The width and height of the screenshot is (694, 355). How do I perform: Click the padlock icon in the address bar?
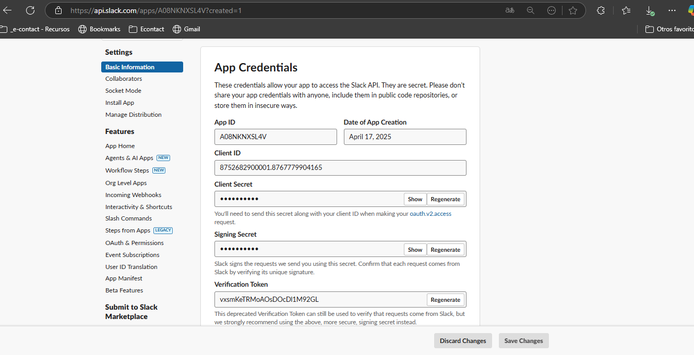pyautogui.click(x=58, y=10)
